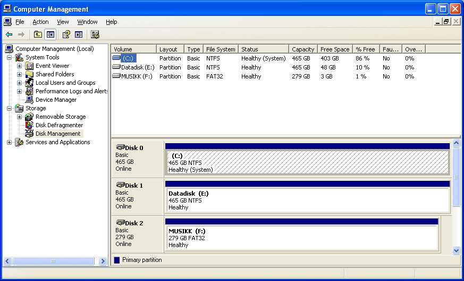This screenshot has height=281, width=464.
Task: Click the Removable Storage icon
Action: (29, 117)
